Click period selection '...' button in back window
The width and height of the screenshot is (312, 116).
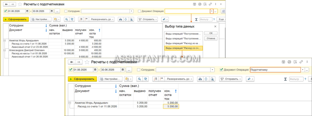[57, 11]
